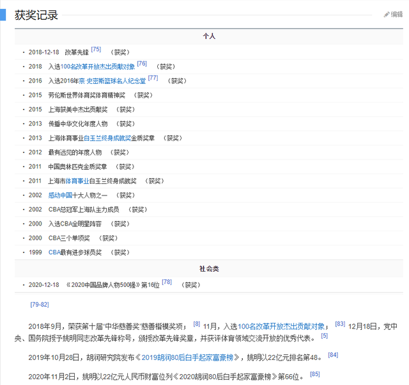Open citation [8] after 慈善楷模奖项
The height and width of the screenshot is (385, 409).
click(x=197, y=324)
